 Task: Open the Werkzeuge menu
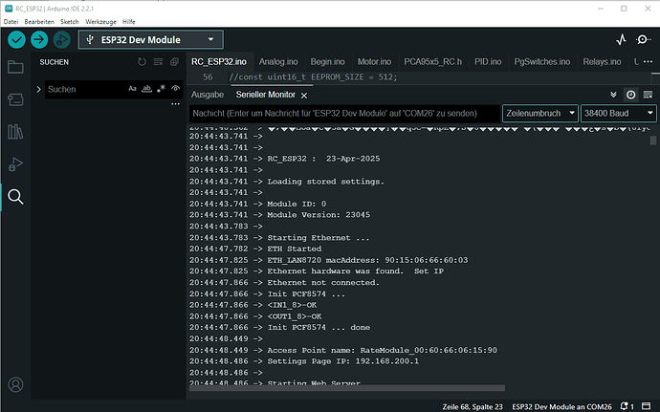point(100,21)
